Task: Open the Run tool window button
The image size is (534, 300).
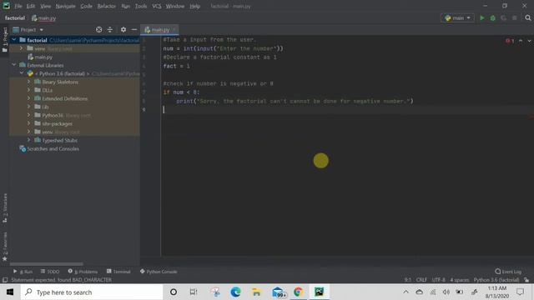Action: (23, 272)
